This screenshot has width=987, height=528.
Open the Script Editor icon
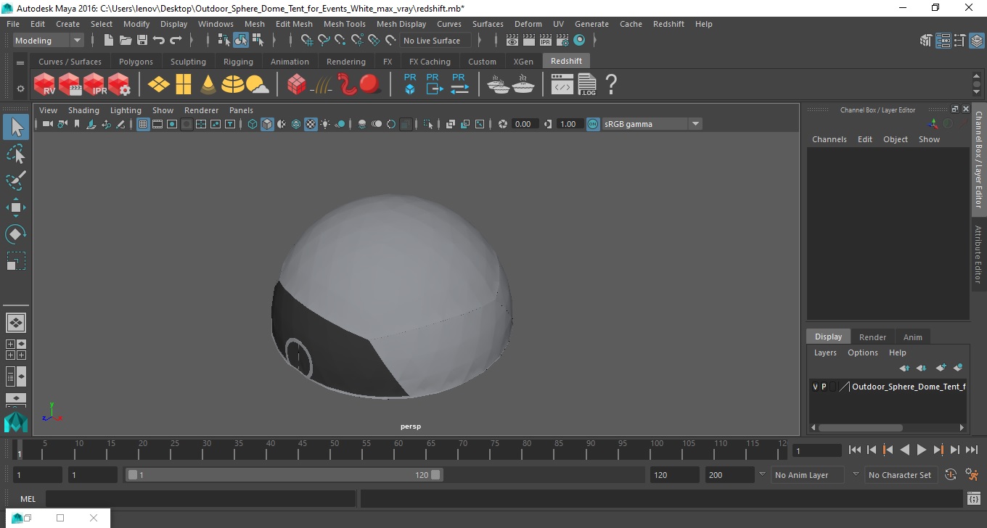974,498
